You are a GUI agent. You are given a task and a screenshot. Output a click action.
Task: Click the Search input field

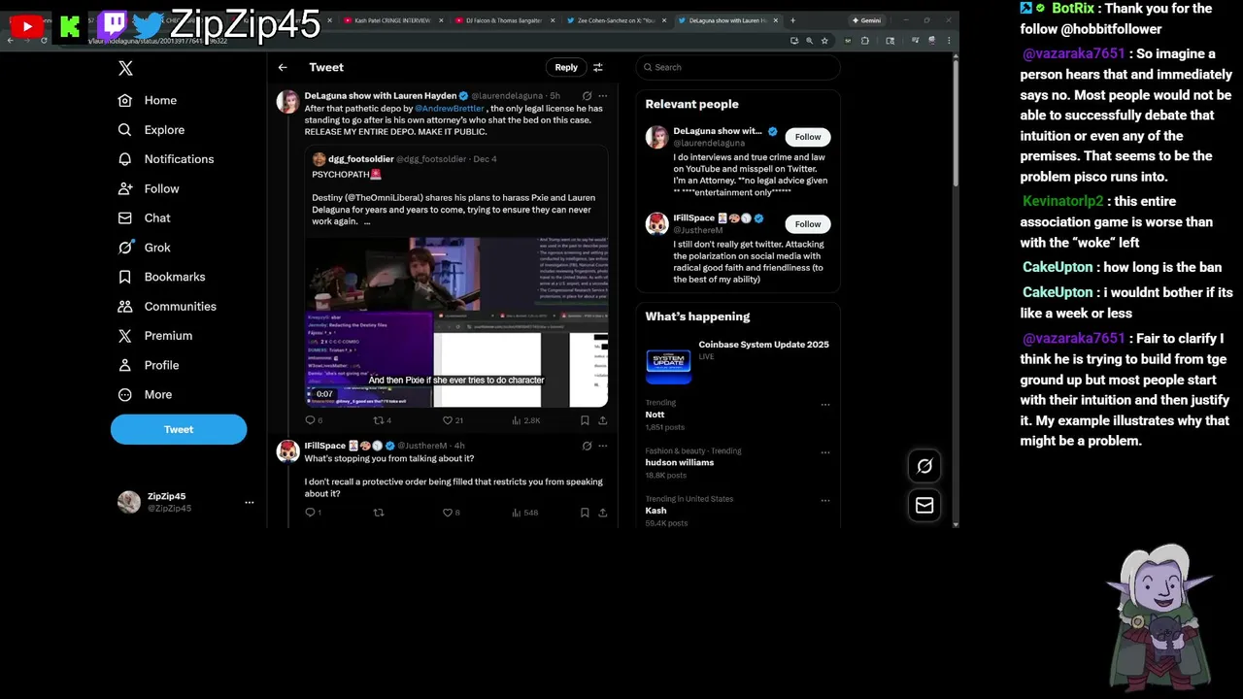738,67
